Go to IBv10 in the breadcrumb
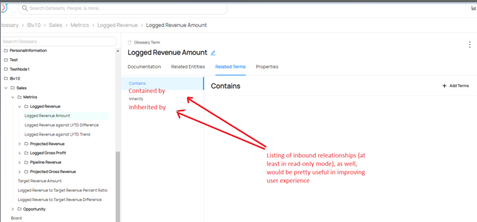 [33, 25]
